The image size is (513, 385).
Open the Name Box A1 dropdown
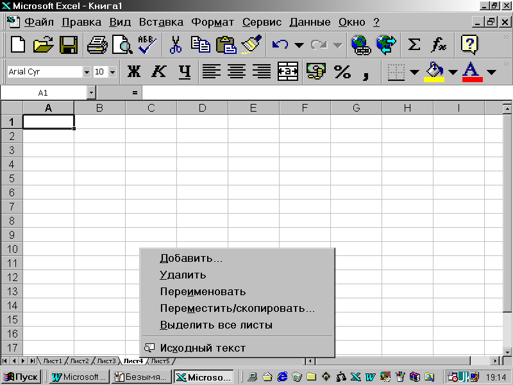[x=91, y=92]
